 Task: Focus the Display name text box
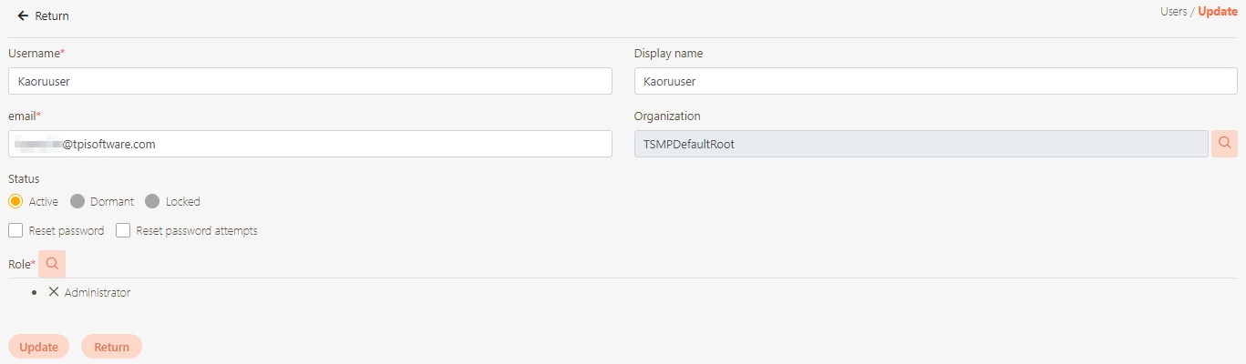point(935,81)
